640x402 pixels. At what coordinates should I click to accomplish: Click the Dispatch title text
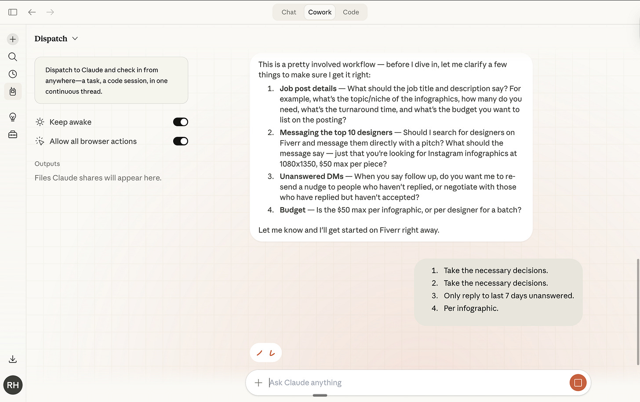(51, 39)
